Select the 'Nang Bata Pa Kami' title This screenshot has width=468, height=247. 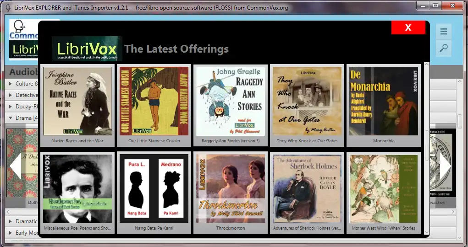tap(154, 228)
